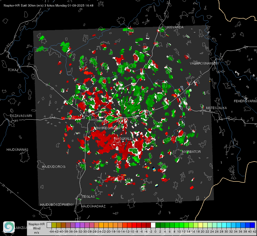The width and height of the screenshot is (257, 236).
Task: Click the yellow legend swatch
Action: 200,225
